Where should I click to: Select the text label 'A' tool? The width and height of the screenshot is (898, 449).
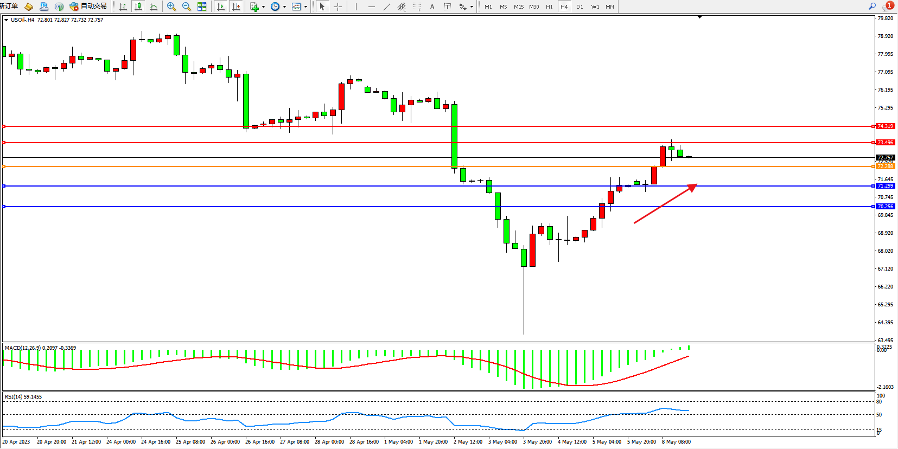tap(432, 7)
